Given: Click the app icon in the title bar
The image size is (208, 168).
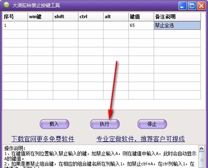Looking at the screenshot, I should pyautogui.click(x=6, y=5).
